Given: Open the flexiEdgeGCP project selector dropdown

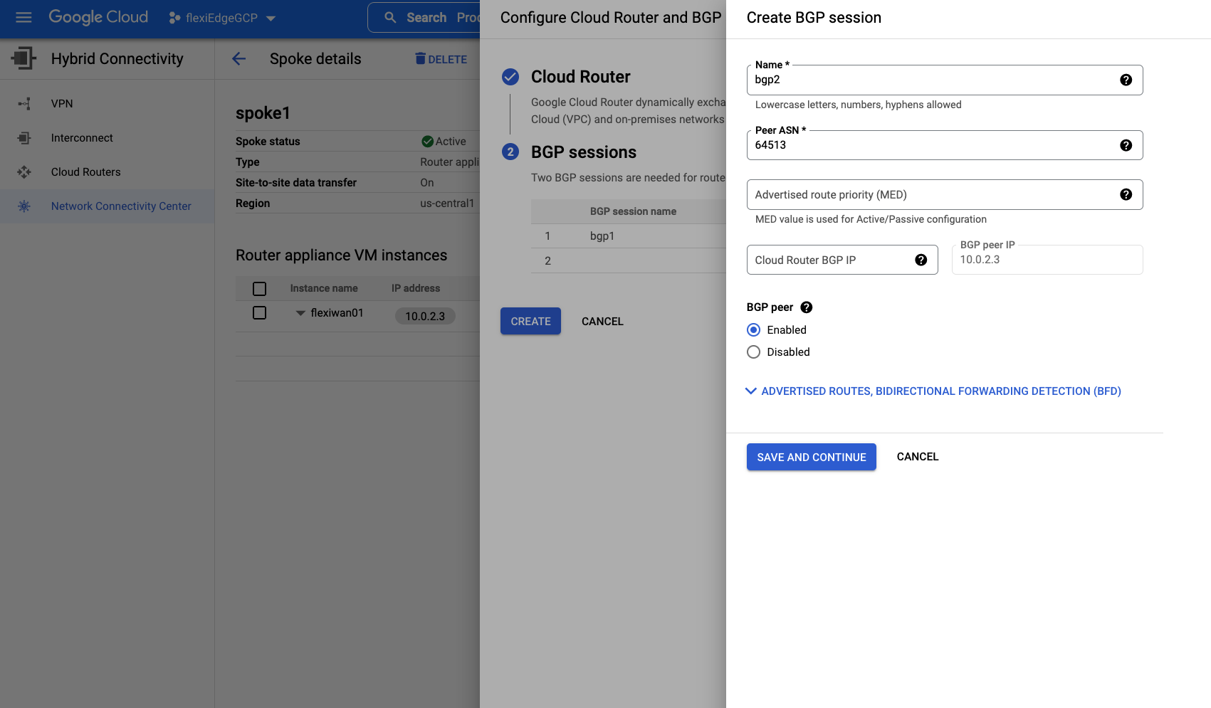Looking at the screenshot, I should click(x=222, y=18).
